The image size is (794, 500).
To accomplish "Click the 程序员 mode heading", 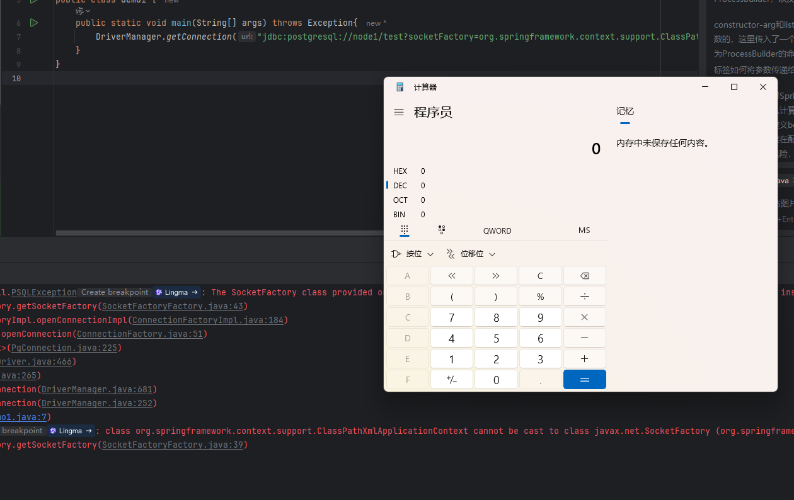I will coord(433,112).
